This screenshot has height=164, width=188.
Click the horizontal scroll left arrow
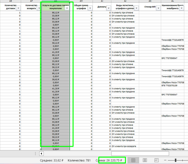click(41, 154)
